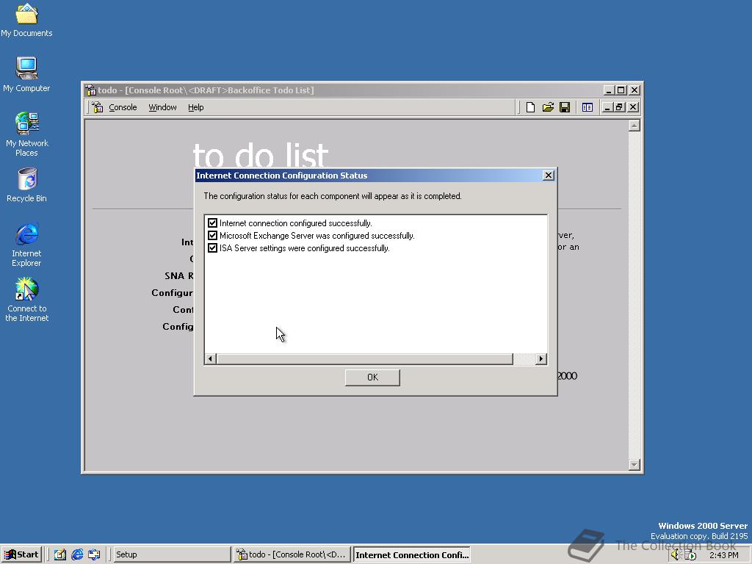752x564 pixels.
Task: Launch Internet Explorer from the quick launch bar
Action: point(77,554)
